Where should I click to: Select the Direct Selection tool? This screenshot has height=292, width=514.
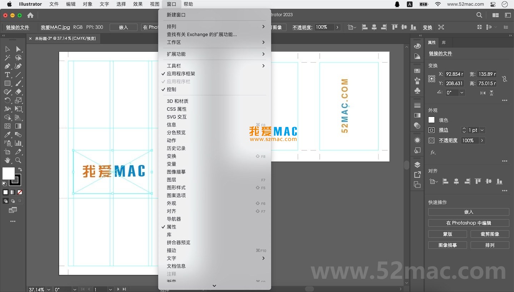pos(18,49)
